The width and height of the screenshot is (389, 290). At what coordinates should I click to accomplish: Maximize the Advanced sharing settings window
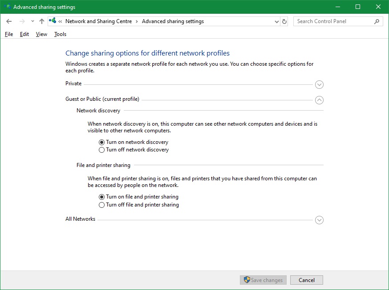click(358, 7)
